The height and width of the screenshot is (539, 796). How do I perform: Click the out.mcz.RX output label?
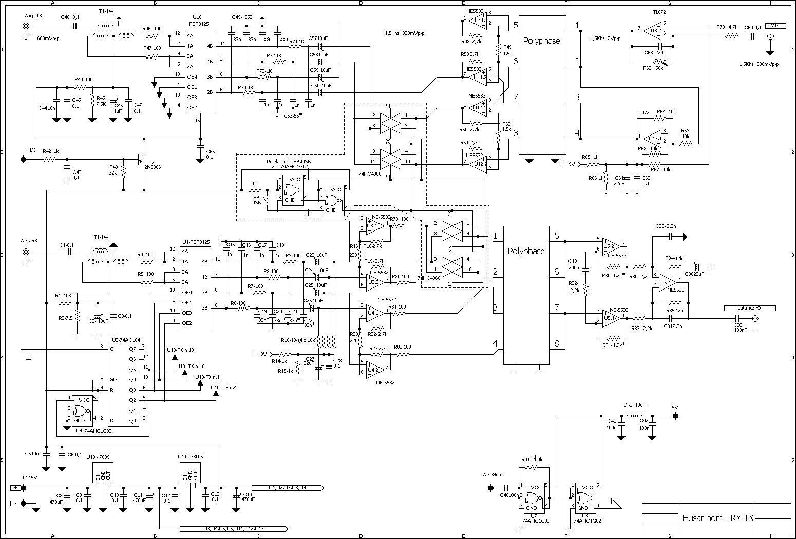(749, 308)
